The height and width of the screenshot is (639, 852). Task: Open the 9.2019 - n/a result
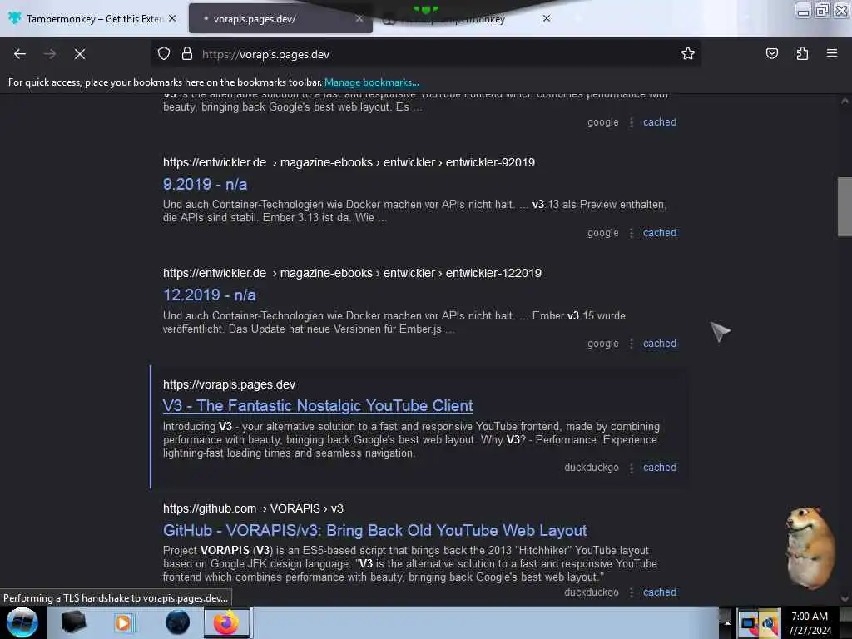[x=205, y=184]
